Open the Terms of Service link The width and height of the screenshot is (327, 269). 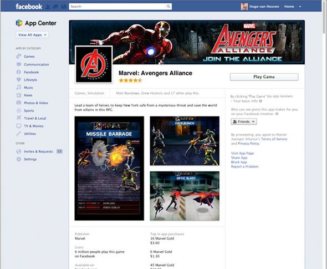pos(274,139)
